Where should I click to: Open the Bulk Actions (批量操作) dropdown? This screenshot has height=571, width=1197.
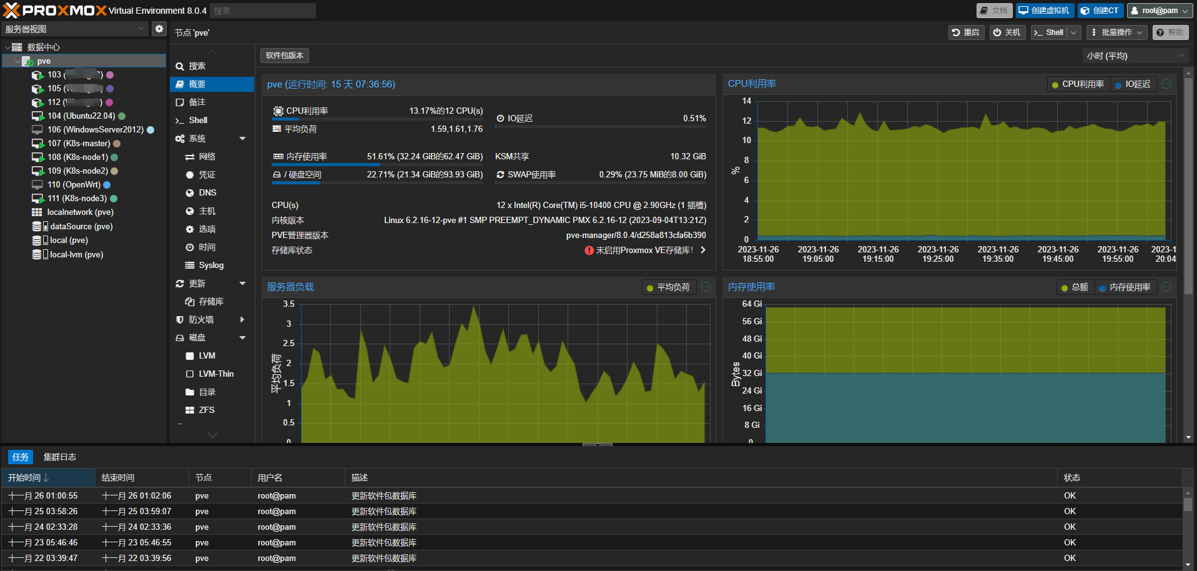coord(1116,32)
